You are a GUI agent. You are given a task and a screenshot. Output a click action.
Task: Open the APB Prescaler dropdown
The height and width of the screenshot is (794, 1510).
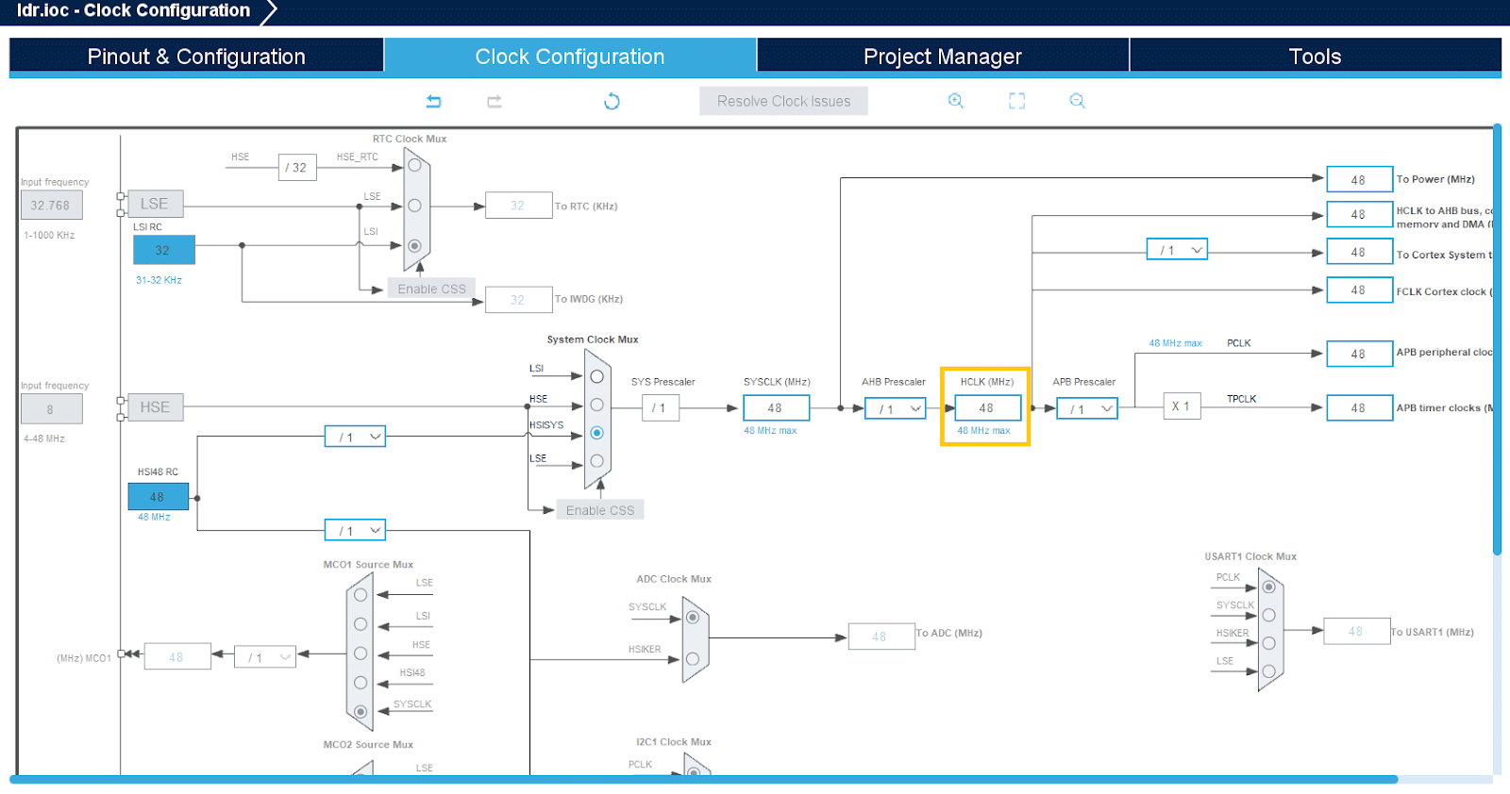pyautogui.click(x=1087, y=408)
